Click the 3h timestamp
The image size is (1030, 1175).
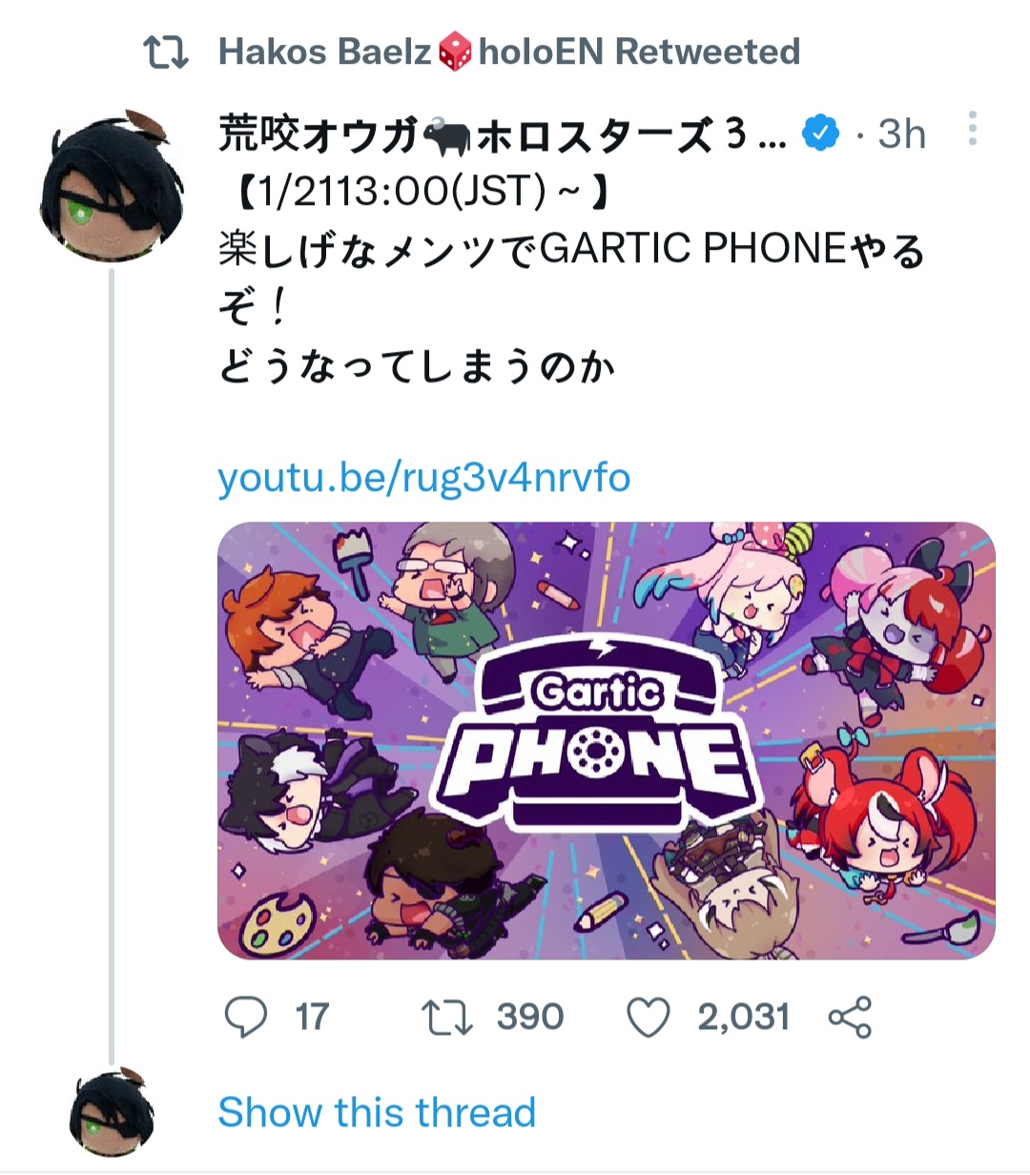901,134
